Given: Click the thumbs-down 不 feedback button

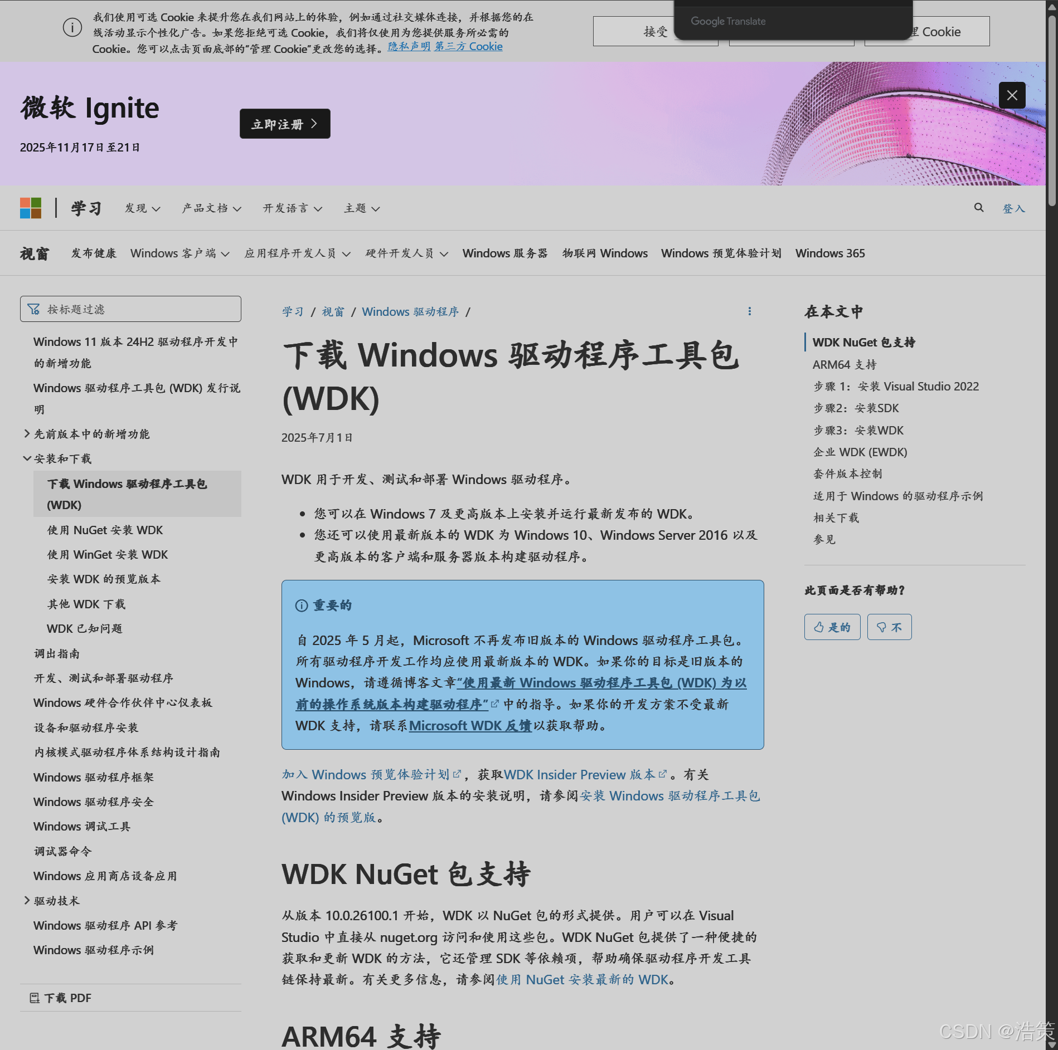Looking at the screenshot, I should 890,627.
